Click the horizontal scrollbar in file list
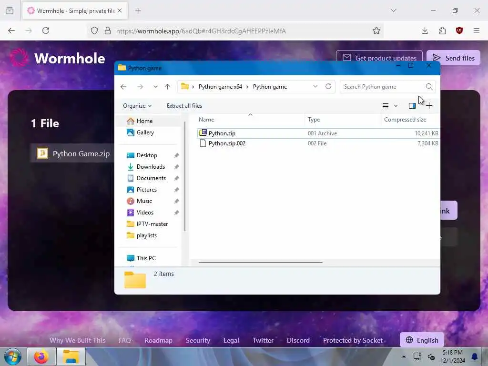The width and height of the screenshot is (488, 366). (261, 263)
